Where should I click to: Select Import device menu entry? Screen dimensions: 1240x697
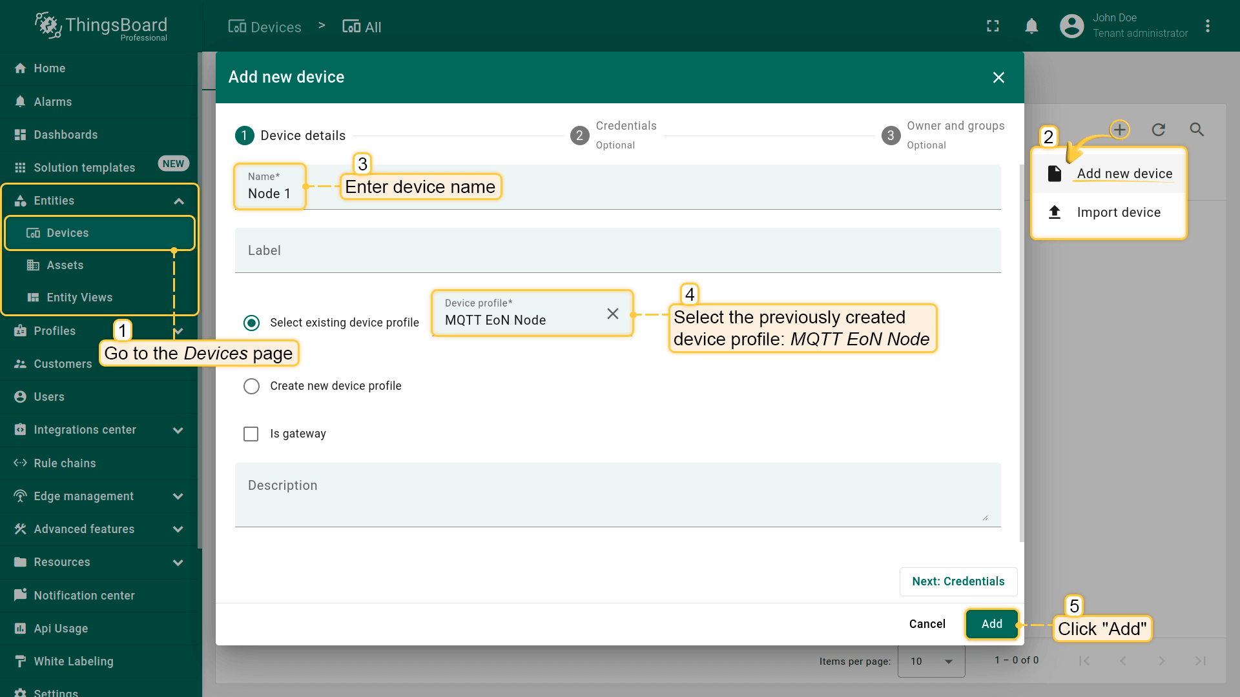pos(1118,212)
